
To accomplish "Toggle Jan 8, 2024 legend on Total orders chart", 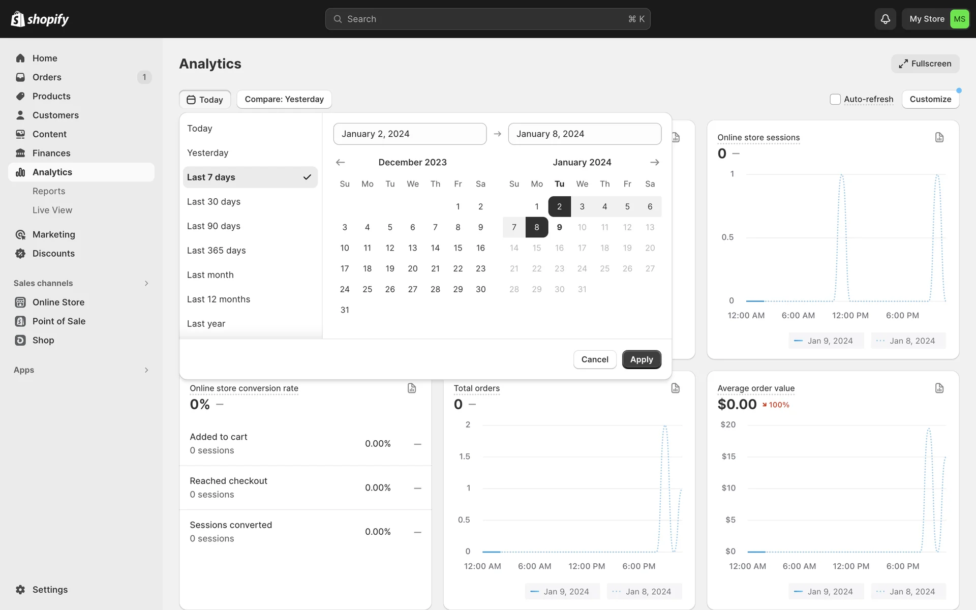I will (644, 591).
